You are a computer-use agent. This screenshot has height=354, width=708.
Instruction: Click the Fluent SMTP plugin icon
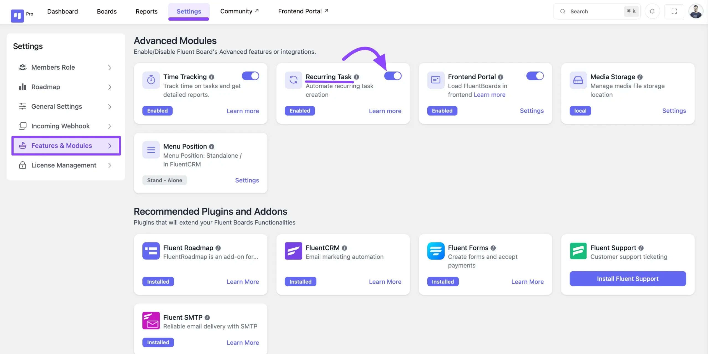[x=151, y=320]
